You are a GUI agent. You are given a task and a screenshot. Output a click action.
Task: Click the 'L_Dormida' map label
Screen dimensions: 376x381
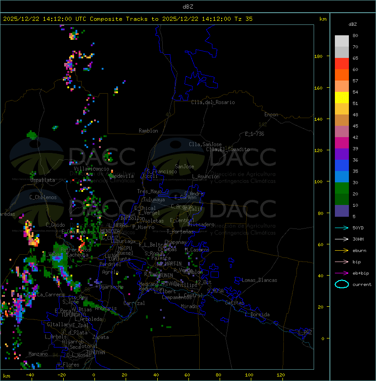pos(257,314)
